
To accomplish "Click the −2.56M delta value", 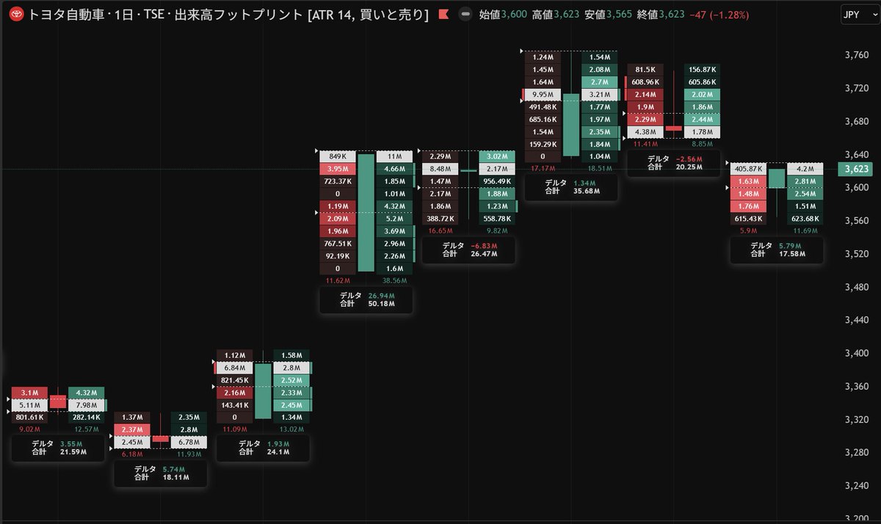I will tap(689, 159).
